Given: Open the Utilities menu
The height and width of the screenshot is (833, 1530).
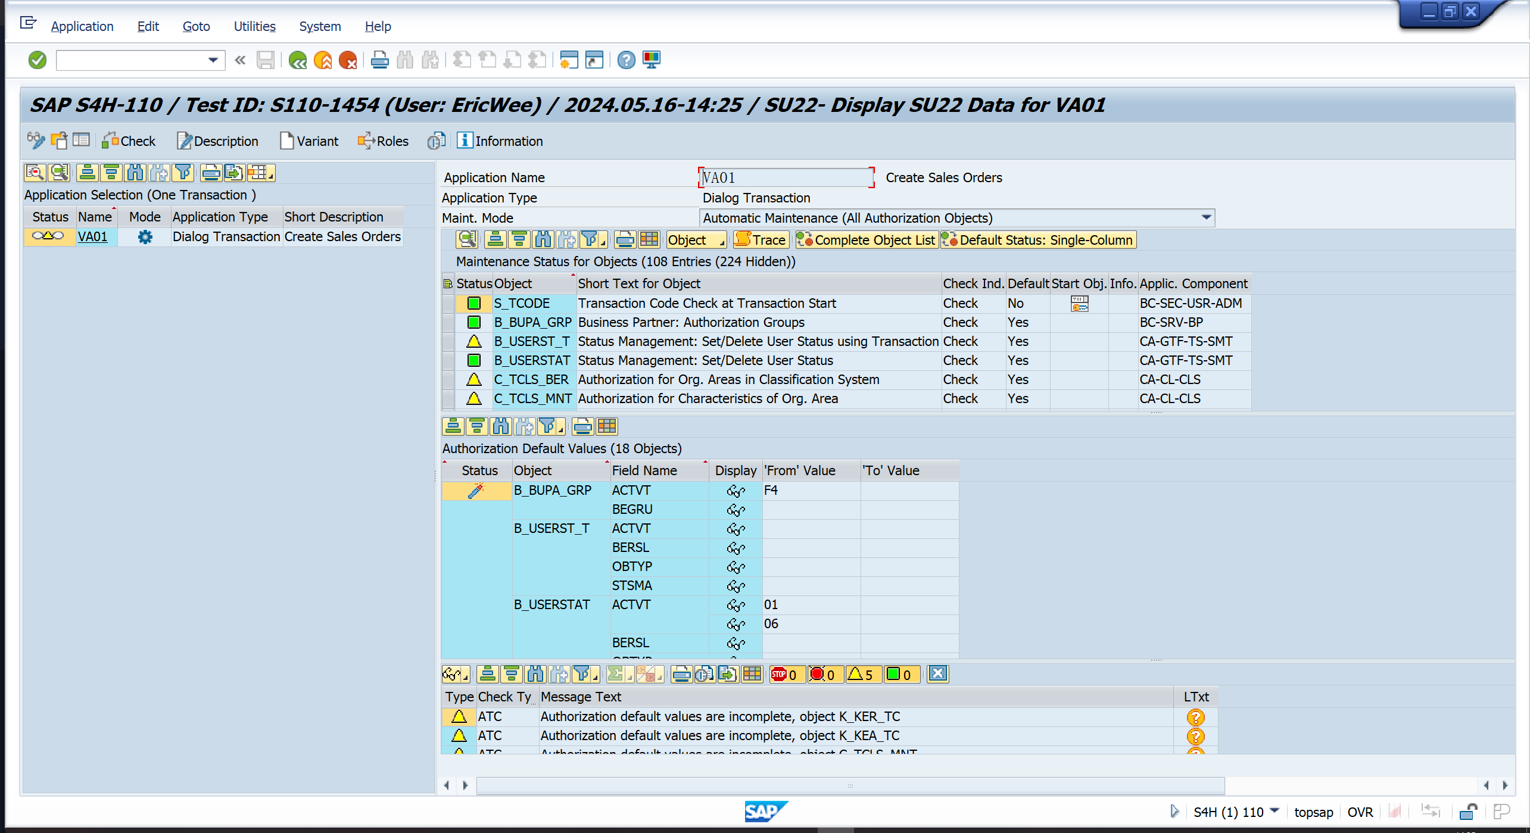Looking at the screenshot, I should point(254,26).
